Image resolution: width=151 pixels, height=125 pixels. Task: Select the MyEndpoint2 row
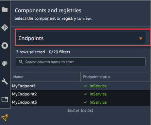(81, 94)
